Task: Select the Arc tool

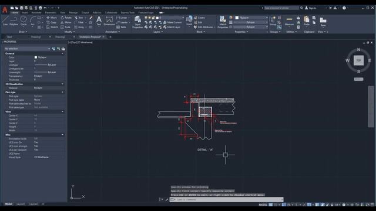Action: pyautogui.click(x=33, y=21)
